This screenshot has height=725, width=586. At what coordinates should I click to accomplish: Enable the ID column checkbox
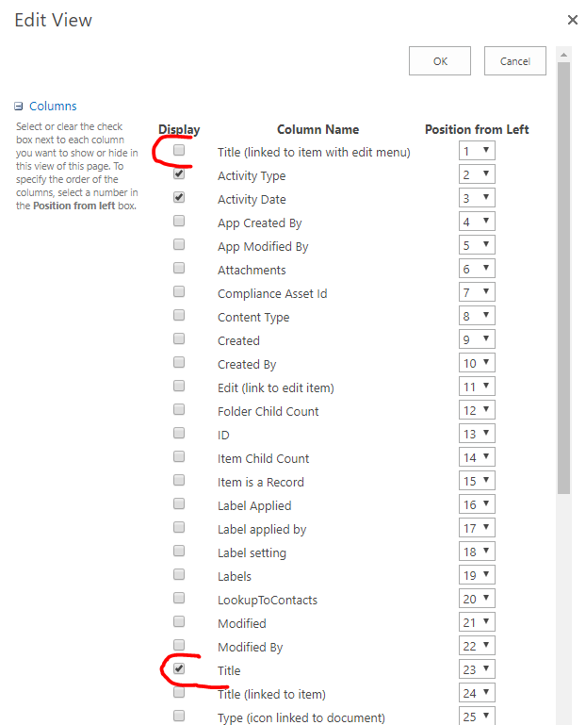click(179, 434)
